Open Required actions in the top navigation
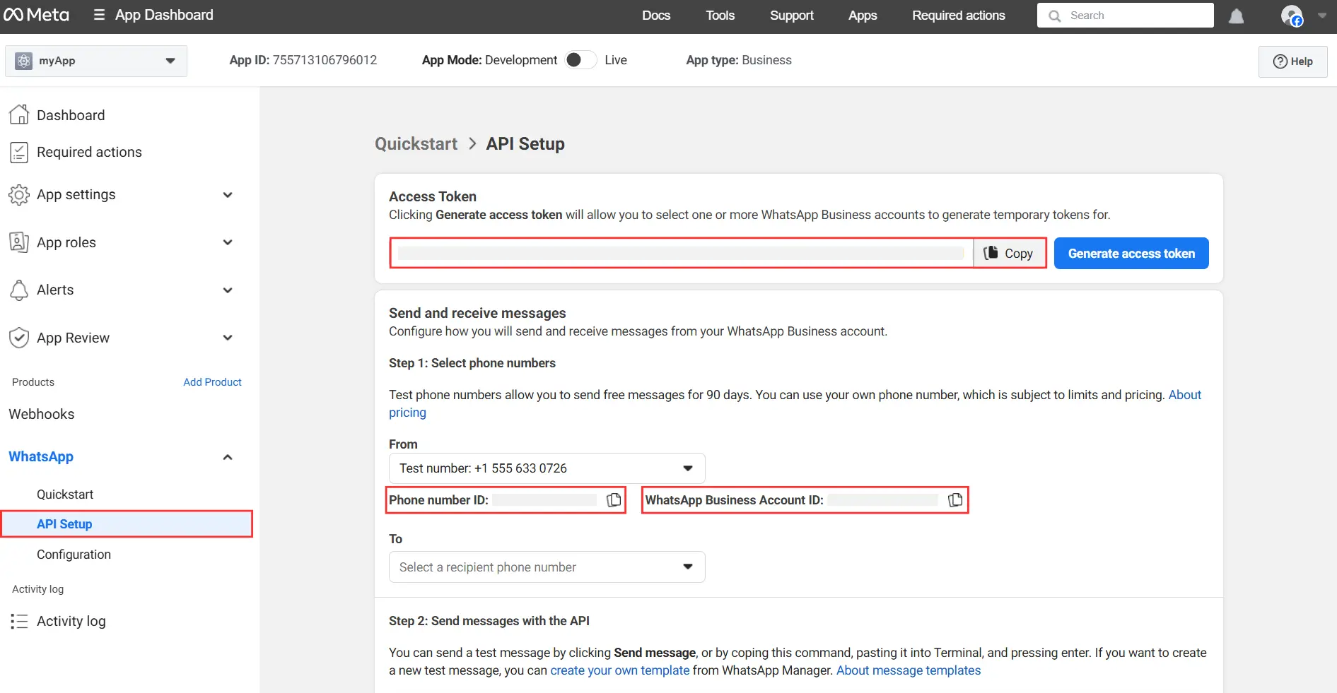The height and width of the screenshot is (693, 1337). [958, 16]
